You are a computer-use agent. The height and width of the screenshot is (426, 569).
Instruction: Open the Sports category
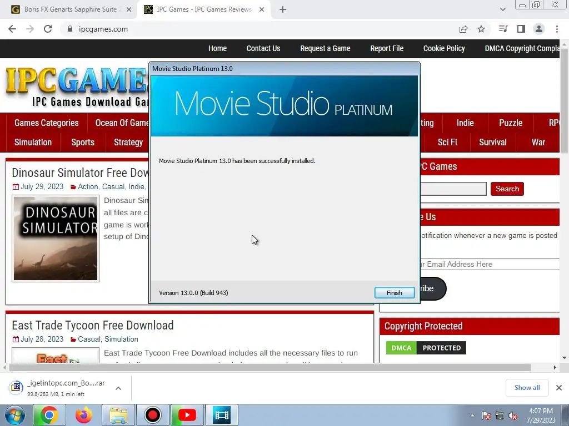[x=83, y=142]
